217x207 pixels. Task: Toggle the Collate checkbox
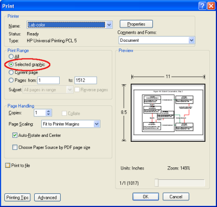point(64,114)
